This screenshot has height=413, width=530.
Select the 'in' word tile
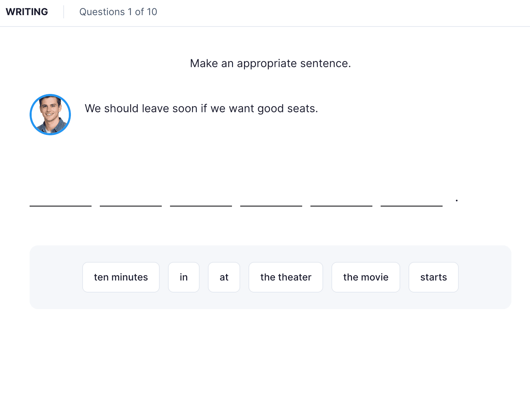tap(184, 277)
